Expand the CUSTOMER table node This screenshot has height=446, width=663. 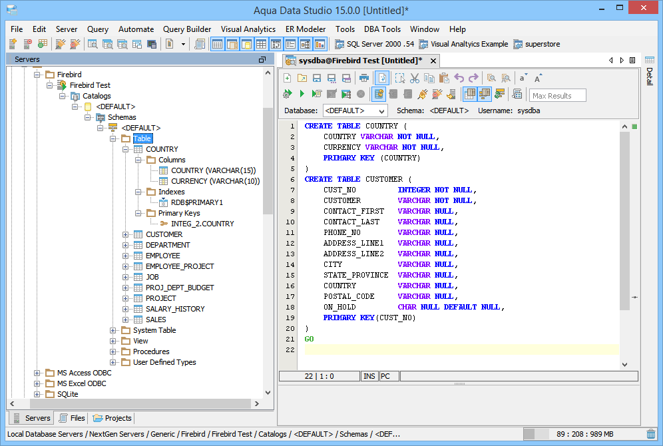coord(126,234)
